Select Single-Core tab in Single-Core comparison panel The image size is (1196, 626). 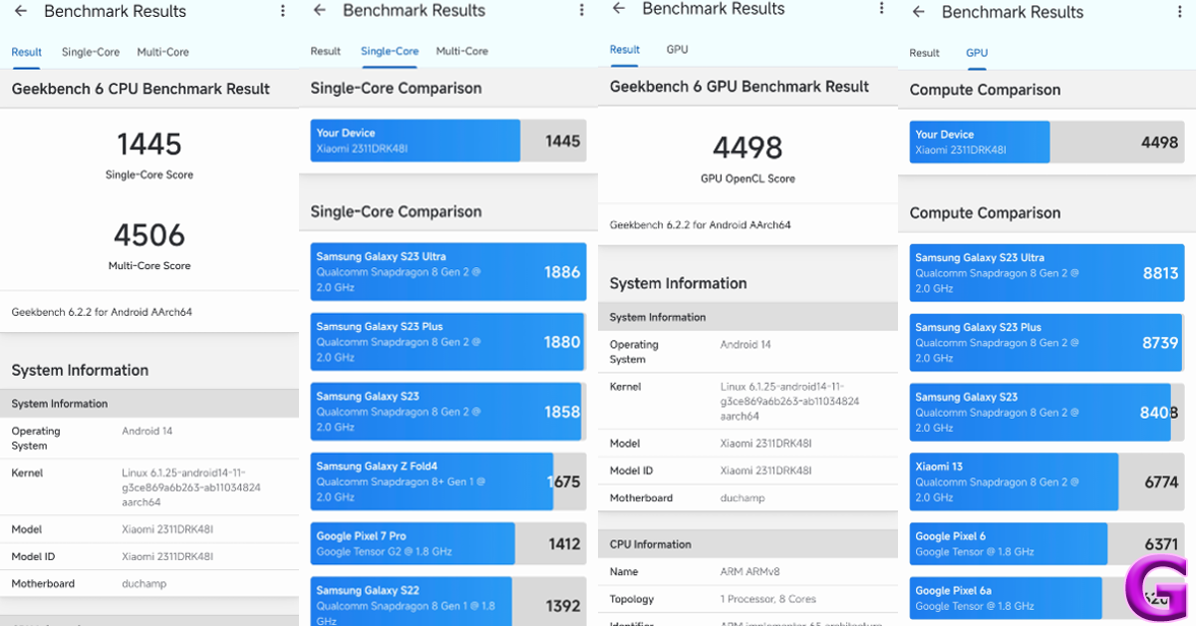coord(390,51)
